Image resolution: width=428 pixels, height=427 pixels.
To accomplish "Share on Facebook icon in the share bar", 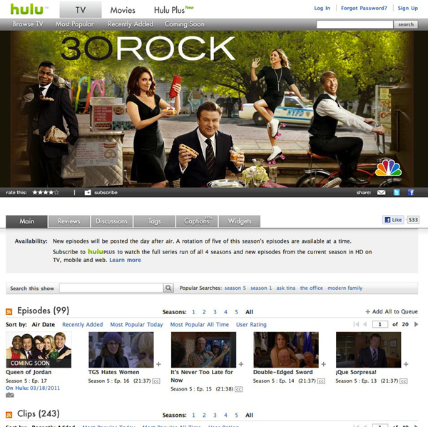I will point(411,193).
